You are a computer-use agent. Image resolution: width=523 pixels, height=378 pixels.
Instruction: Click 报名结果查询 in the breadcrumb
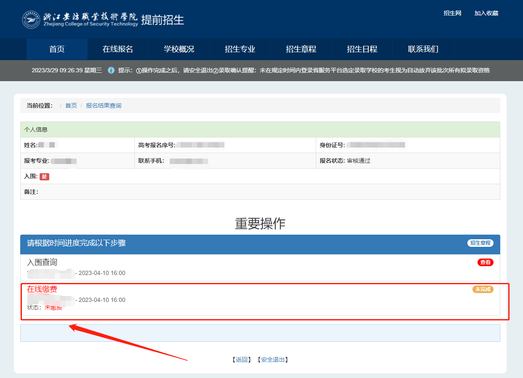[104, 106]
